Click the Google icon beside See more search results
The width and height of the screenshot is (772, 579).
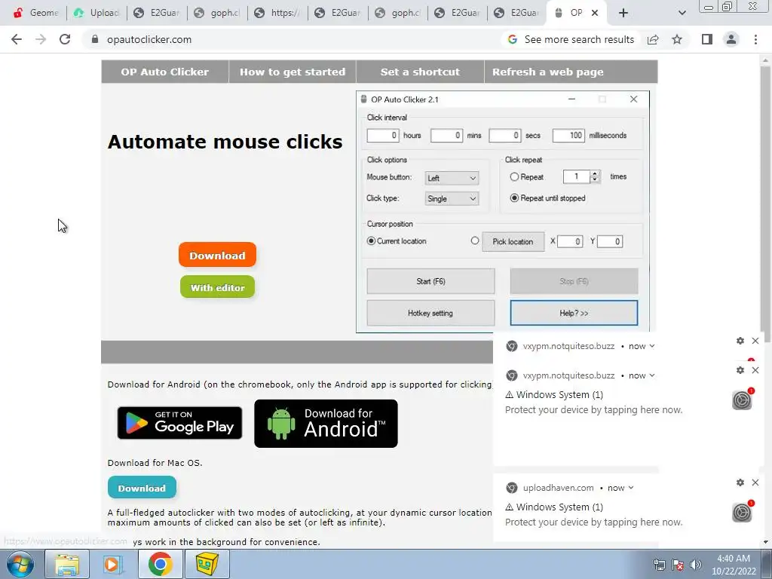[x=513, y=39]
